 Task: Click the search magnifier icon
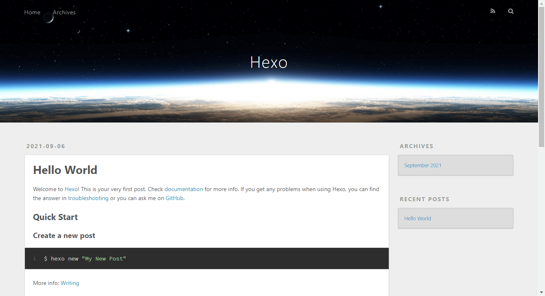pos(511,11)
